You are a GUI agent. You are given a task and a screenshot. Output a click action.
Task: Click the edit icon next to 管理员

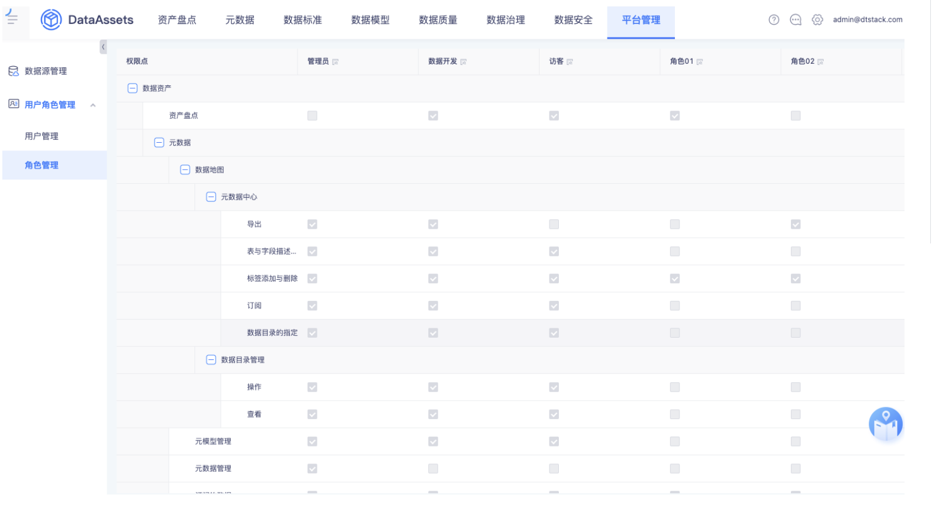click(335, 61)
